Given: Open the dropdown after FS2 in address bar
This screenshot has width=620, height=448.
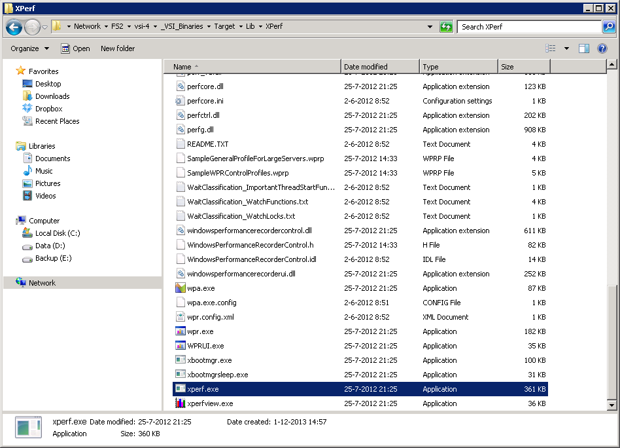Looking at the screenshot, I should 129,27.
